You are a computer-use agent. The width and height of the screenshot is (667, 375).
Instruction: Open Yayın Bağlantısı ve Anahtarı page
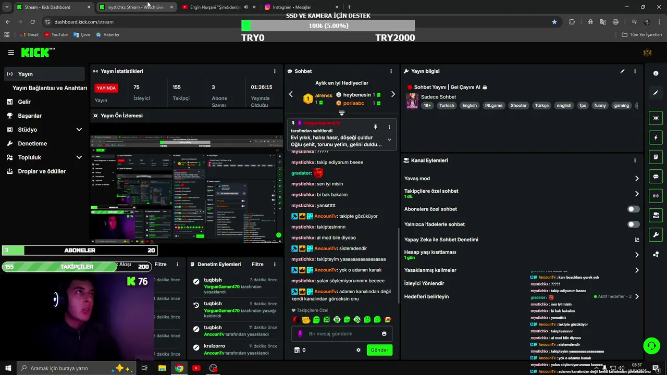[50, 88]
